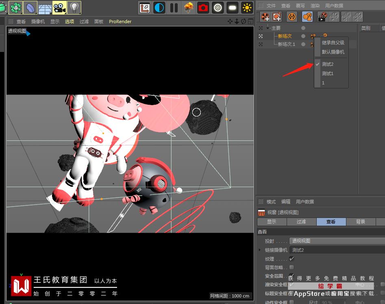Click the white concentric rings icon
The image size is (385, 304).
click(x=218, y=8)
